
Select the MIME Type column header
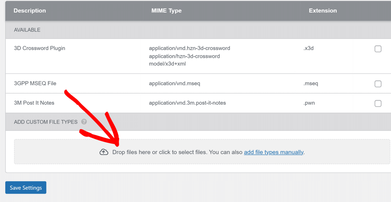[166, 11]
